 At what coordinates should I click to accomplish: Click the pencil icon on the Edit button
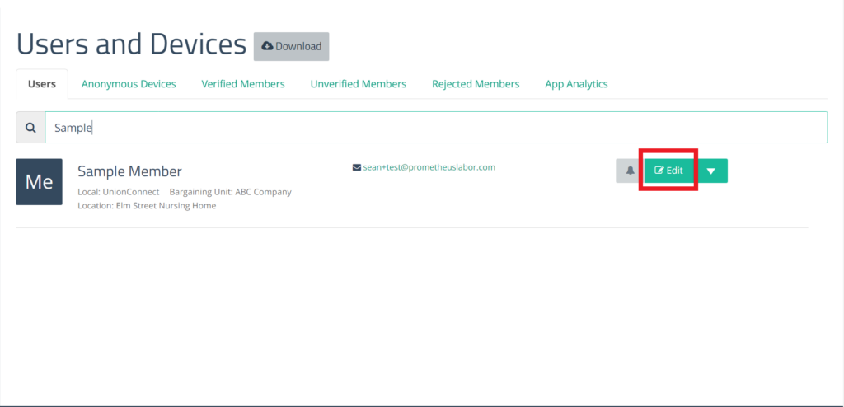659,171
